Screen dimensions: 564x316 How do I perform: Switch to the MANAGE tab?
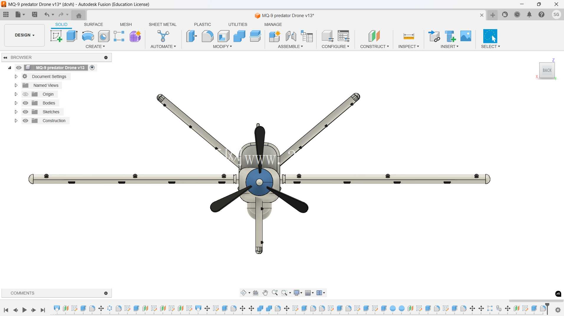(x=273, y=24)
